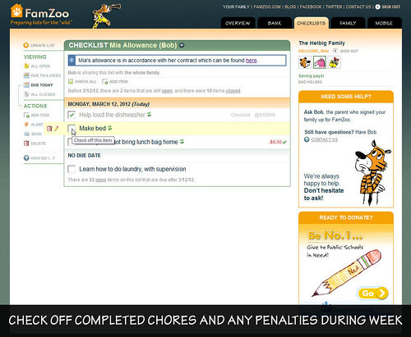Check the lunch bag penalty item
411x337 pixels.
70,142
